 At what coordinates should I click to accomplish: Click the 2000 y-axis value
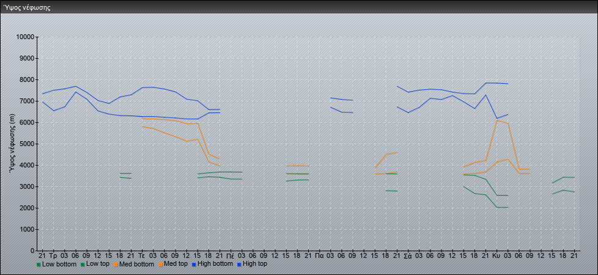(x=27, y=208)
